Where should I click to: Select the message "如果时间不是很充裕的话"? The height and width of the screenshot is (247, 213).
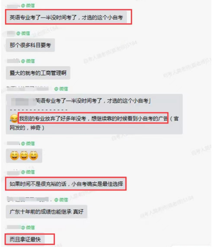[66, 184]
